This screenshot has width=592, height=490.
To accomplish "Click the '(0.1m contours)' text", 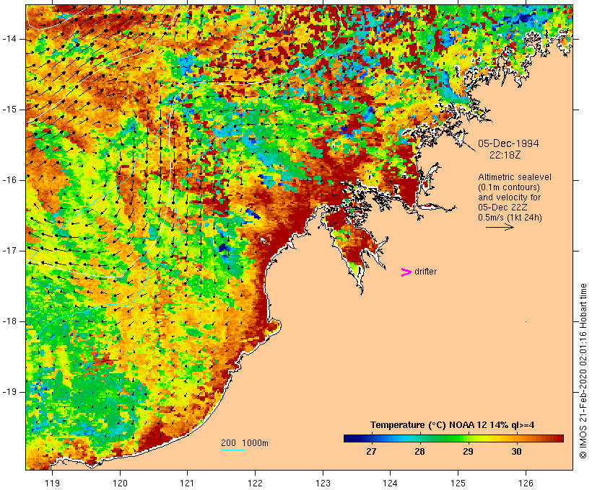I will pyautogui.click(x=509, y=187).
